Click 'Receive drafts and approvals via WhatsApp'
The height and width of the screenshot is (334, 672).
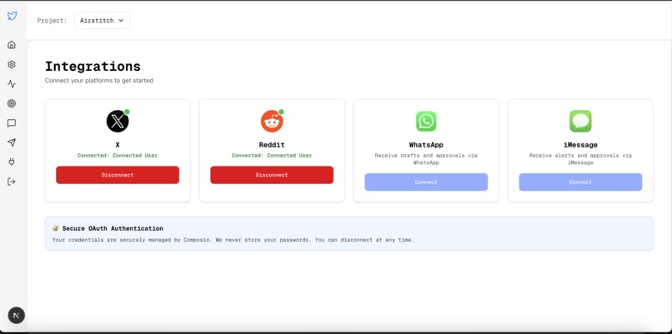click(426, 159)
